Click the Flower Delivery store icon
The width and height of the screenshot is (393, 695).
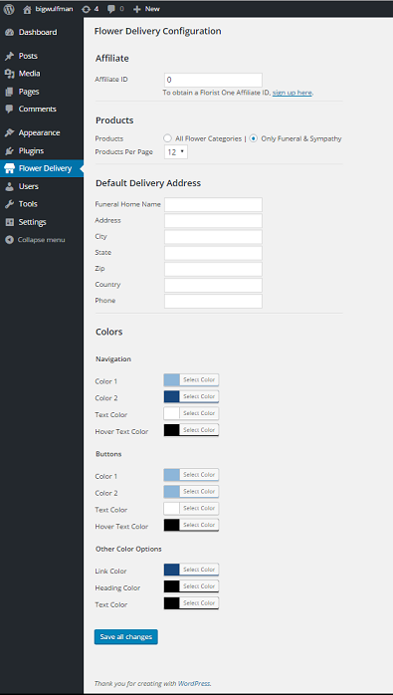tap(9, 168)
